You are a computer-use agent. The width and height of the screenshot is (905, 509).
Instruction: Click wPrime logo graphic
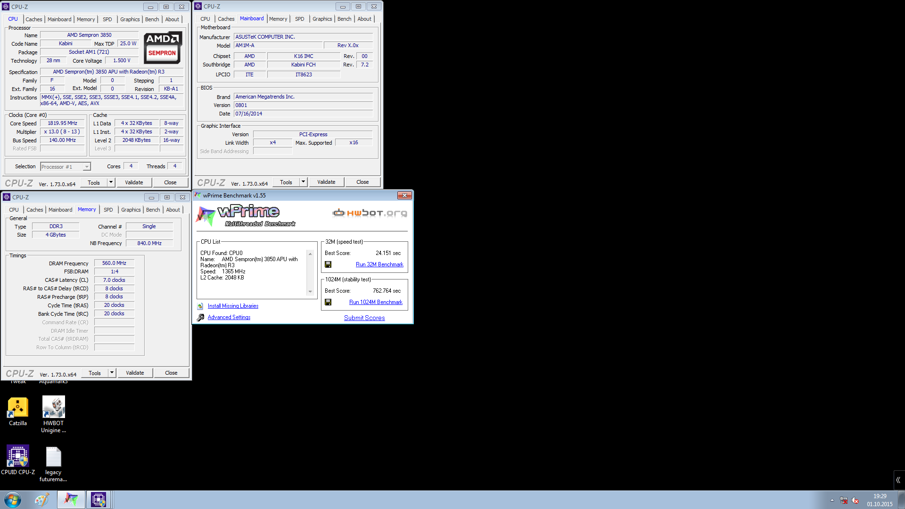point(246,215)
